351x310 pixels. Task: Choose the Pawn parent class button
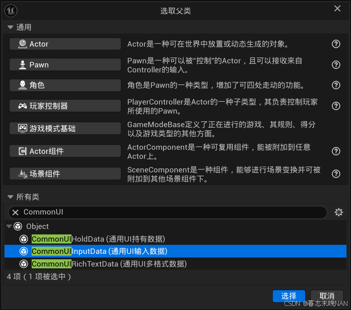[x=65, y=65]
